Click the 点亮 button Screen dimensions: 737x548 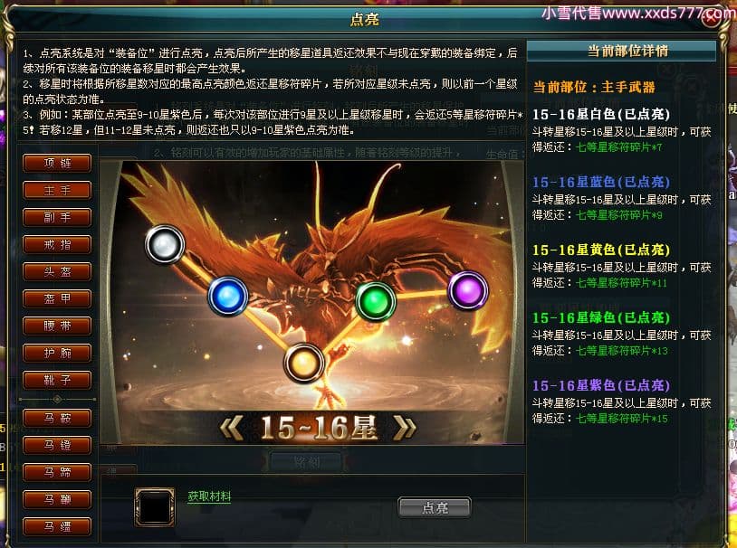(x=435, y=507)
